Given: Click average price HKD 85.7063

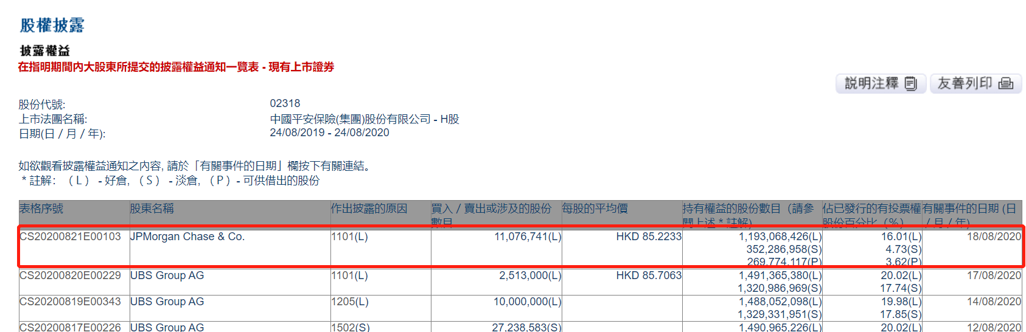Looking at the screenshot, I should pyautogui.click(x=649, y=275).
